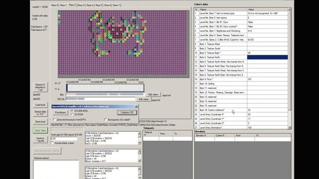Click the Cubes N column header in Elevators
Viewport: 319px width, 179px height.
224,135
